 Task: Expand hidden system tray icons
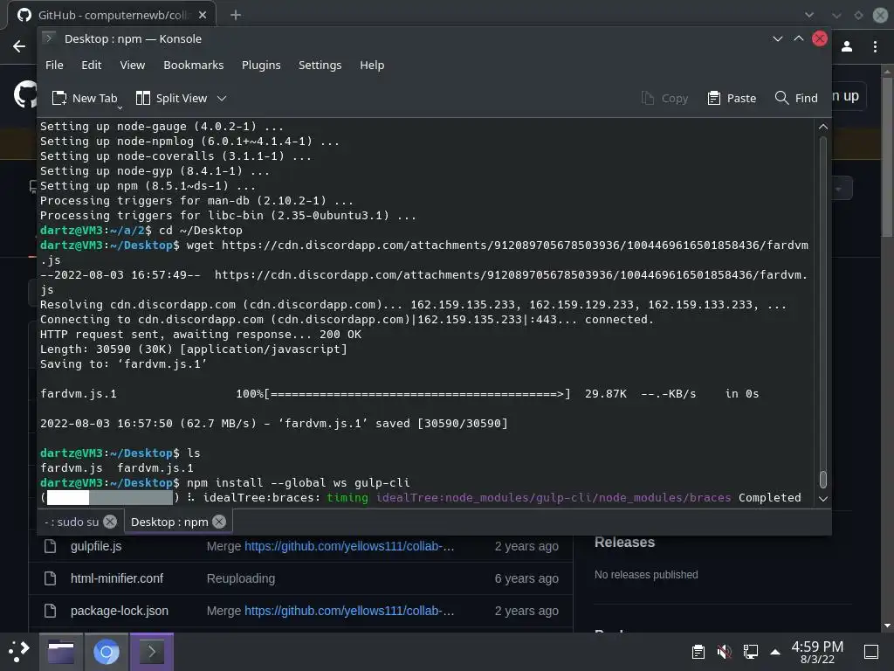[775, 652]
